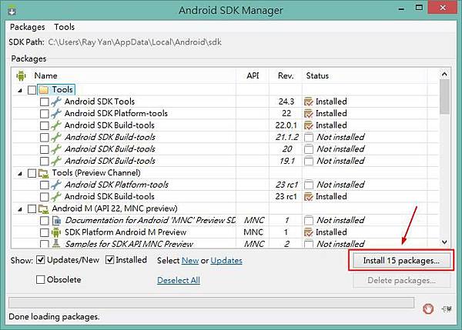This screenshot has height=330, width=462.
Task: Click scrollbar up arrow in package list
Action: (444, 74)
